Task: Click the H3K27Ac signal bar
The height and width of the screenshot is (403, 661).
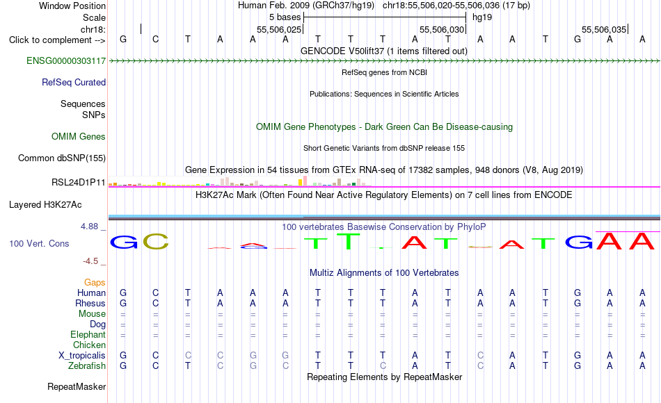Action: click(x=384, y=217)
